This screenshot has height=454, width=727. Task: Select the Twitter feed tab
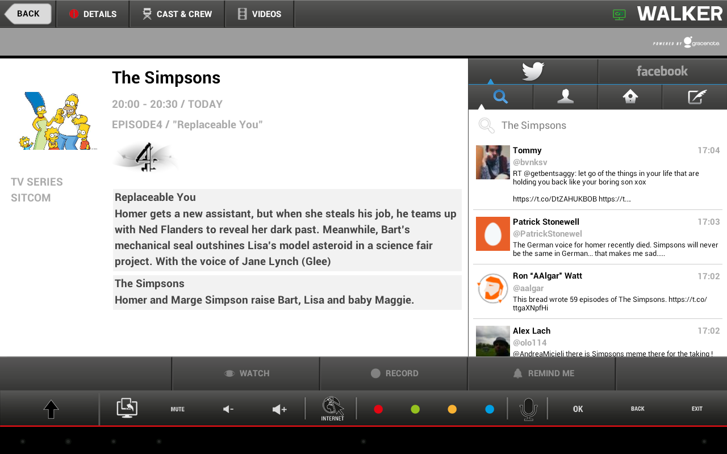click(x=533, y=72)
